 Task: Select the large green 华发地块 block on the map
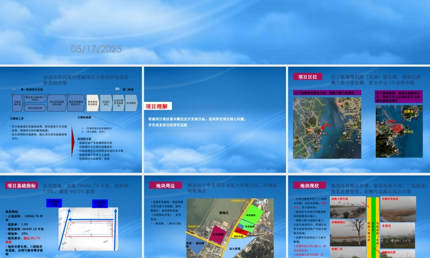[252, 215]
